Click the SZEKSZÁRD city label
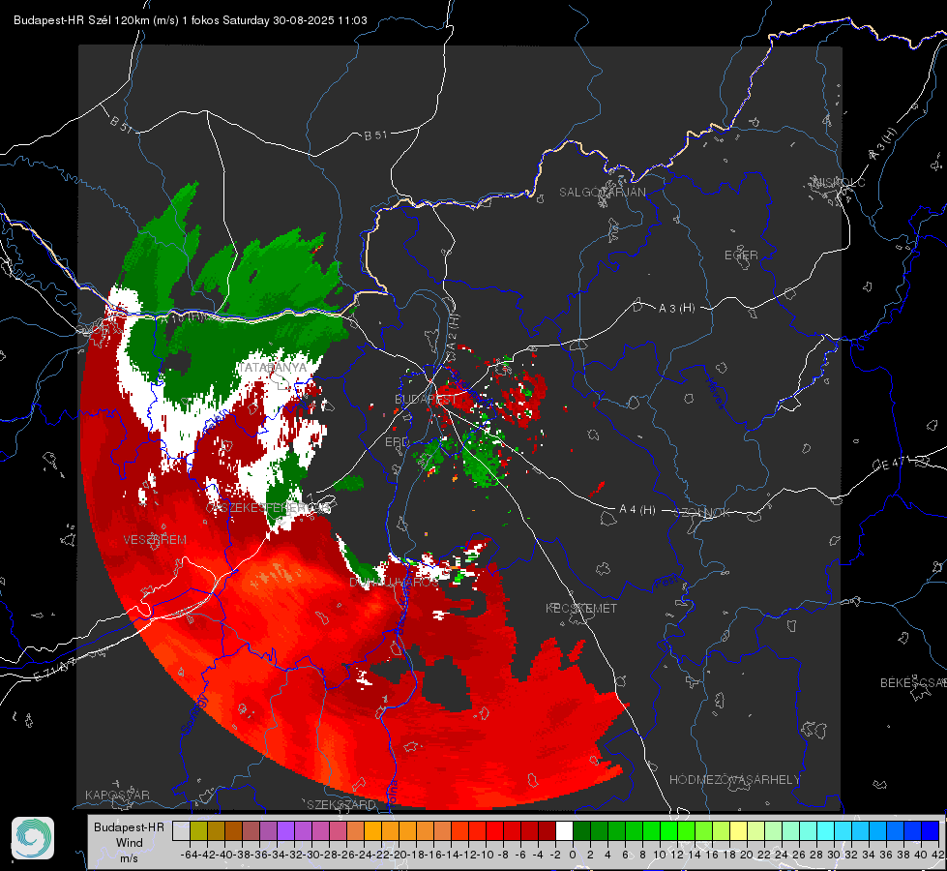The height and width of the screenshot is (871, 947). pyautogui.click(x=341, y=804)
